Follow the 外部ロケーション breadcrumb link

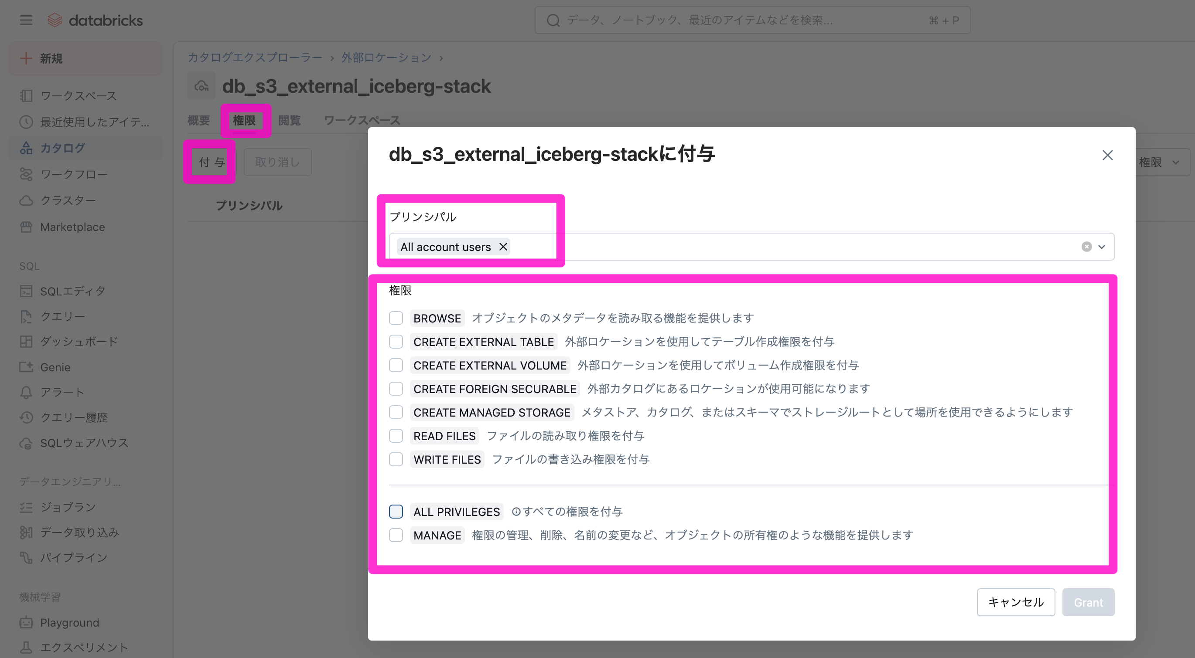point(386,58)
